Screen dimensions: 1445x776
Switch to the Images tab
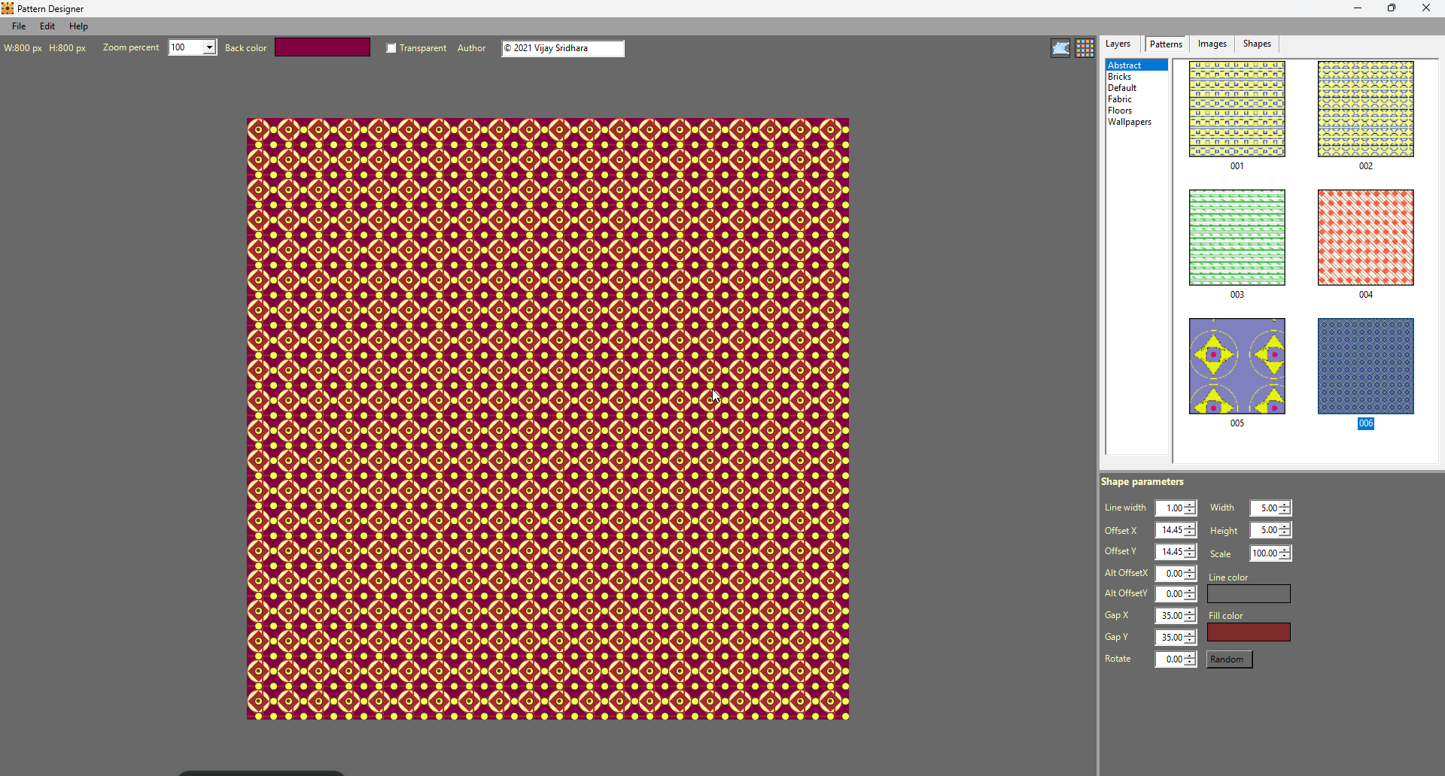point(1212,44)
